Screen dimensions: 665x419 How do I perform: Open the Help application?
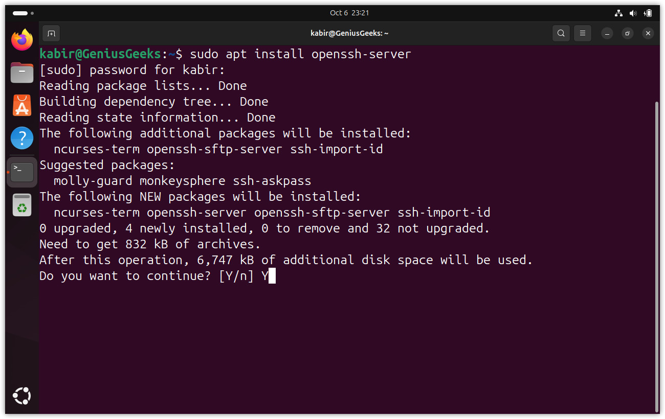pyautogui.click(x=22, y=138)
